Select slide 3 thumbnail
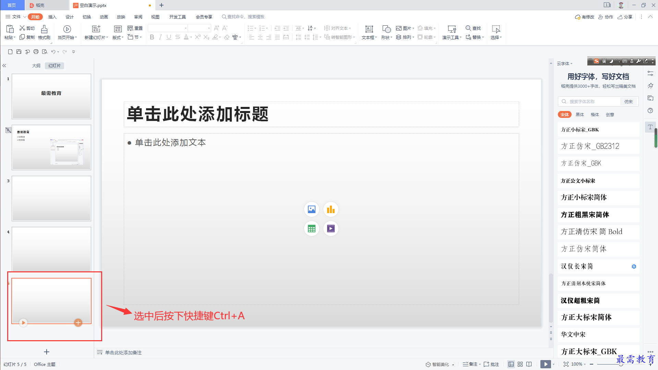The image size is (658, 370). pos(51,198)
